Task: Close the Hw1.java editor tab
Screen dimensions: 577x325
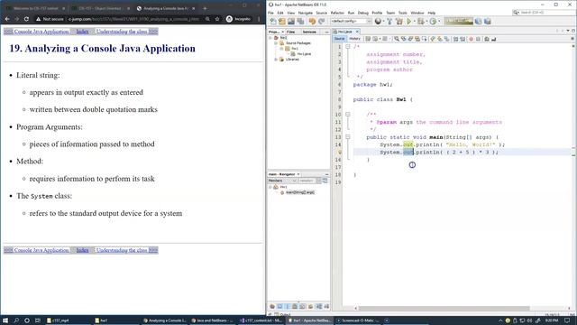Action: coord(357,32)
